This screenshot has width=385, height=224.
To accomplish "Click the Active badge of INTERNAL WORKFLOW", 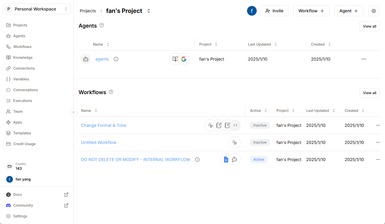I will 258,160.
